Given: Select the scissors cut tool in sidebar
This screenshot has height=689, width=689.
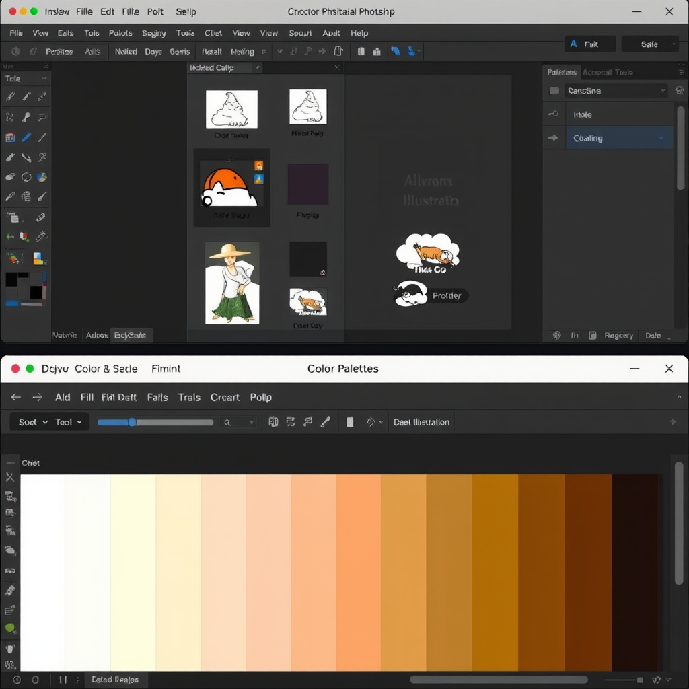Looking at the screenshot, I should coord(10,477).
